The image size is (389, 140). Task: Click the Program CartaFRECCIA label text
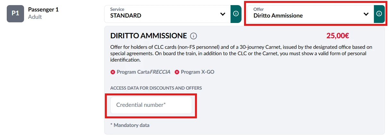(143, 72)
